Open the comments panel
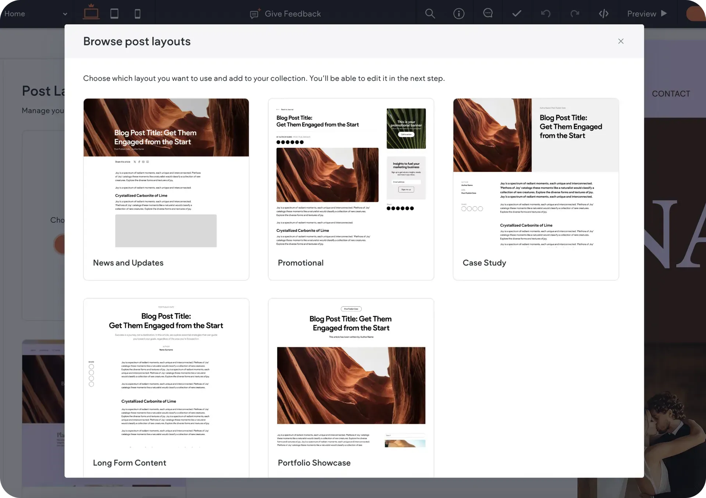Image resolution: width=706 pixels, height=498 pixels. pyautogui.click(x=488, y=13)
